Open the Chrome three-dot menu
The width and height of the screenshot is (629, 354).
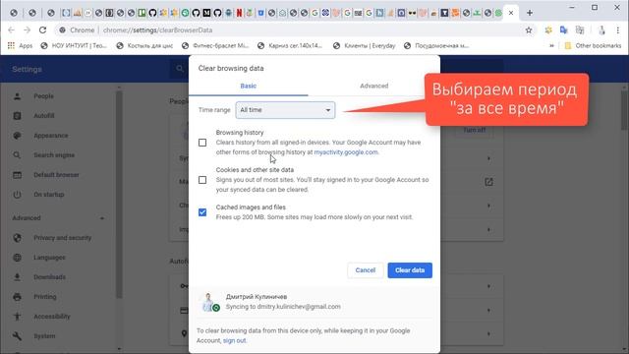618,30
